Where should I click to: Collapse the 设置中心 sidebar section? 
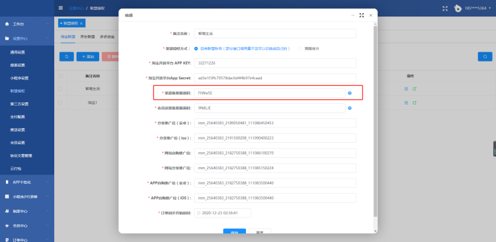click(27, 38)
